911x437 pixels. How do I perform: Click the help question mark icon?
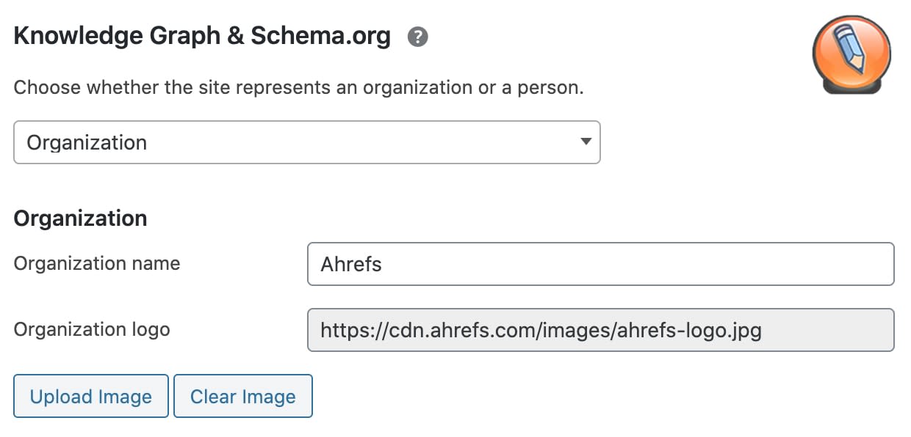[x=418, y=37]
